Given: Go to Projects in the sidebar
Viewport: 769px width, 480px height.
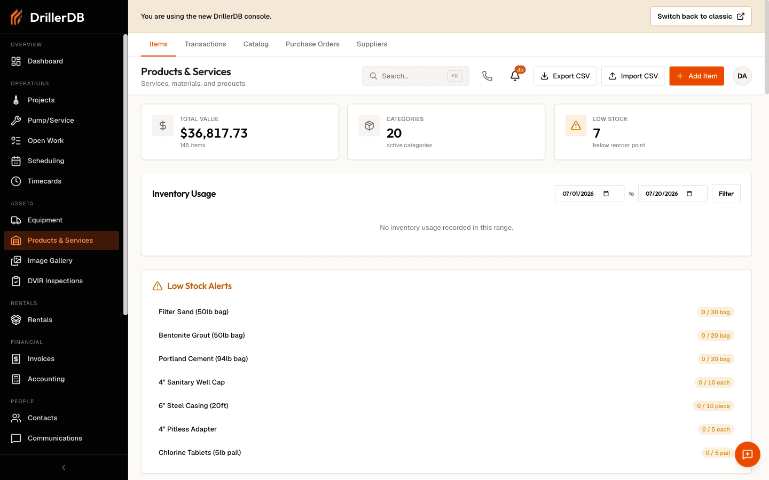Looking at the screenshot, I should tap(61, 100).
